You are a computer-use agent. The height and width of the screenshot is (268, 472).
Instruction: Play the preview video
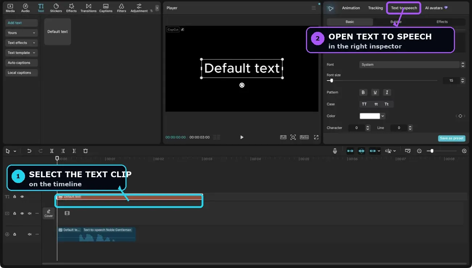coord(242,137)
